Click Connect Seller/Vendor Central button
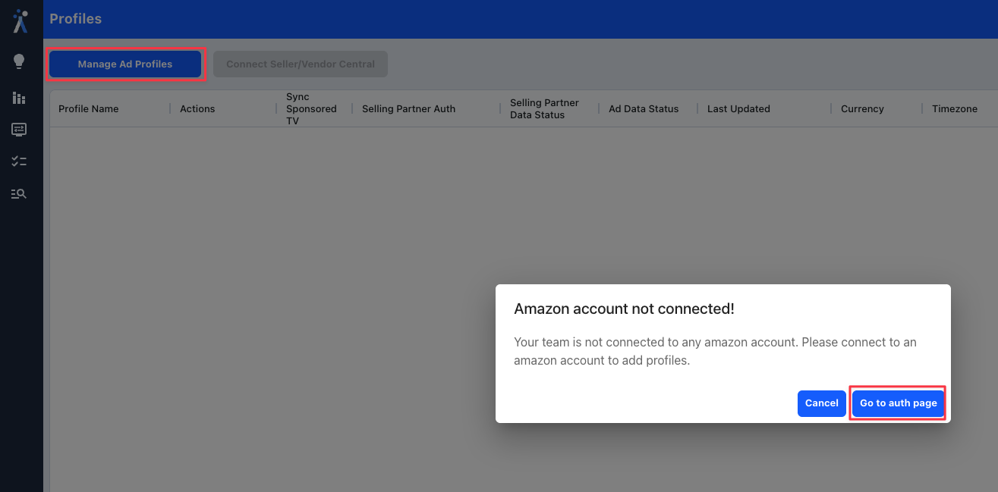 301,64
